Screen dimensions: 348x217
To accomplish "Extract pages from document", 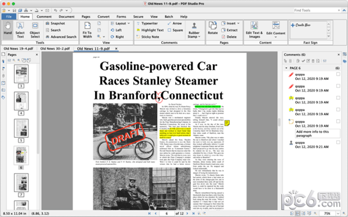I will point(230,30).
